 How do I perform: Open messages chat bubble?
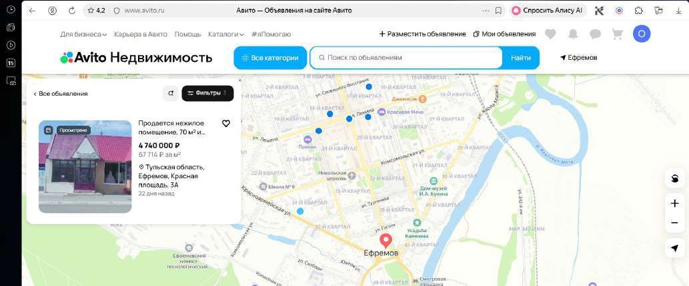pyautogui.click(x=596, y=34)
